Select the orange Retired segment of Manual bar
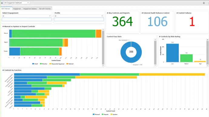 99,34
